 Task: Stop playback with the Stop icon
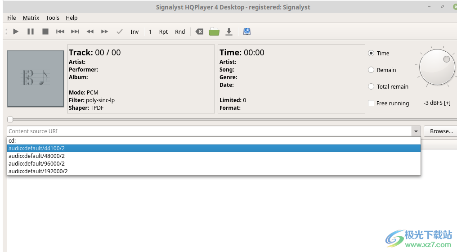45,31
